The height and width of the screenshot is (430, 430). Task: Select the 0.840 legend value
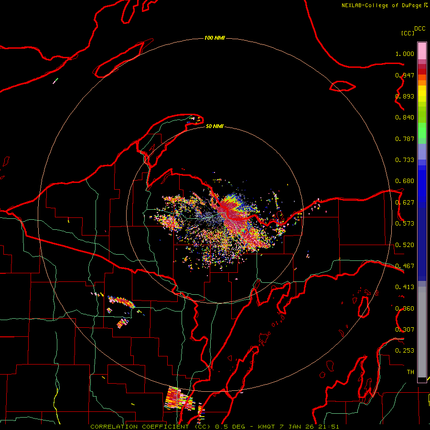(x=405, y=118)
